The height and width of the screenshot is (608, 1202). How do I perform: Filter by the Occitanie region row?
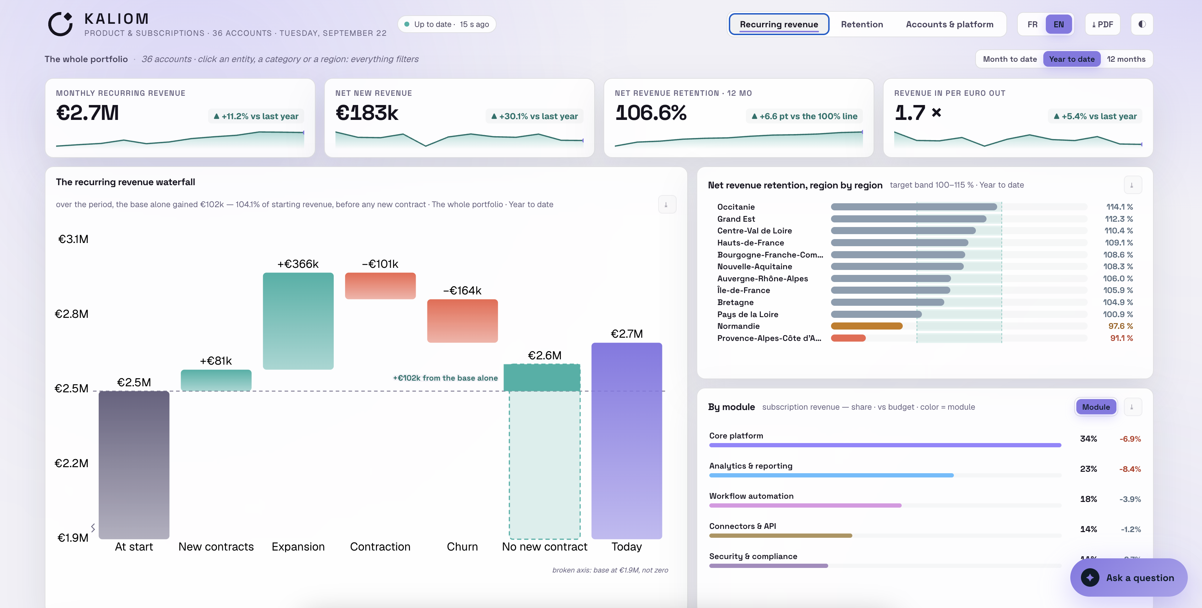pyautogui.click(x=924, y=207)
